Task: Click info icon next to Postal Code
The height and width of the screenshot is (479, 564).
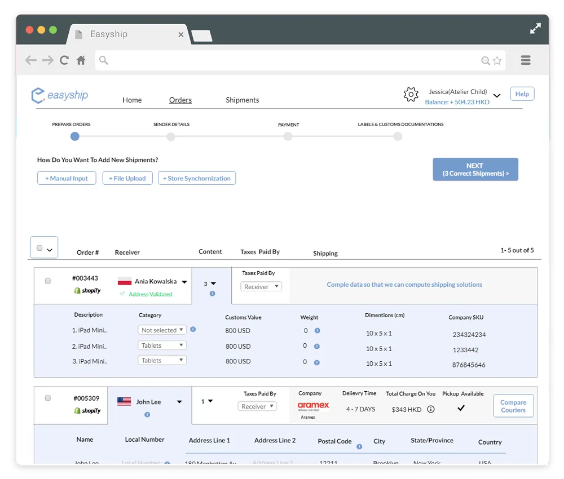Action: pos(359,447)
